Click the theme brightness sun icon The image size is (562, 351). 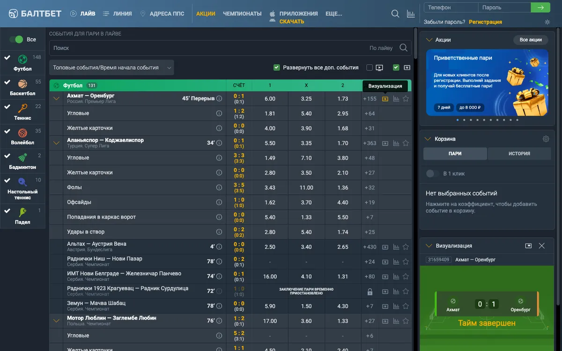(x=547, y=22)
